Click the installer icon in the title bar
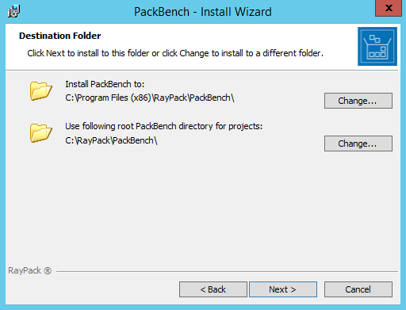The image size is (406, 310). [13, 11]
